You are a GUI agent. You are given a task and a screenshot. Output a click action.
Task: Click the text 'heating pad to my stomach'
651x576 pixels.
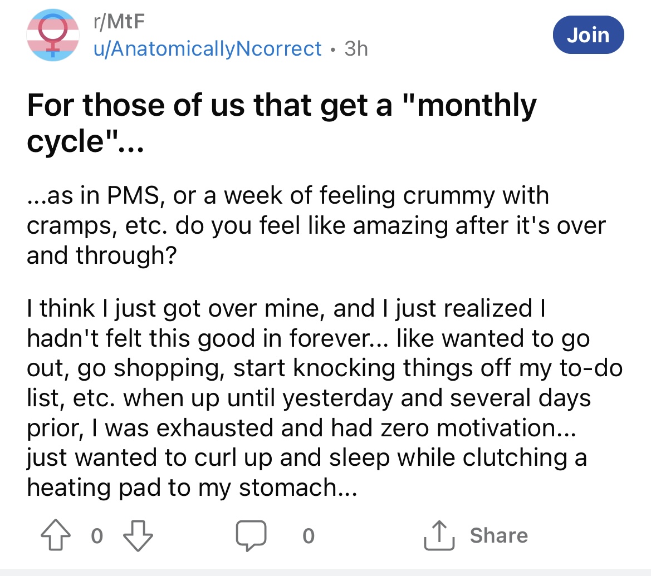tap(192, 487)
